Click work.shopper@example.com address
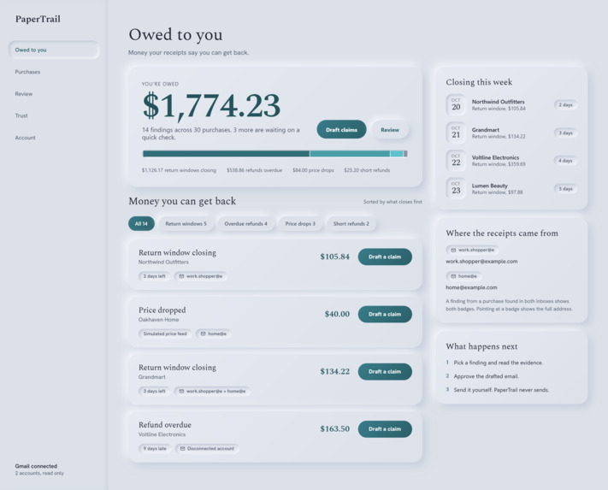This screenshot has width=608, height=490. (481, 262)
